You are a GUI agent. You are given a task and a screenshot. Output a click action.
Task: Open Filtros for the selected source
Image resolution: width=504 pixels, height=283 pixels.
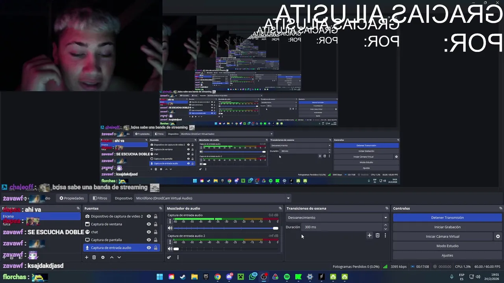coord(100,198)
